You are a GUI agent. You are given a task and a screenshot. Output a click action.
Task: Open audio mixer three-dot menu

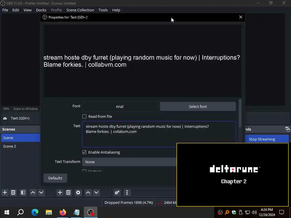(x=127, y=192)
